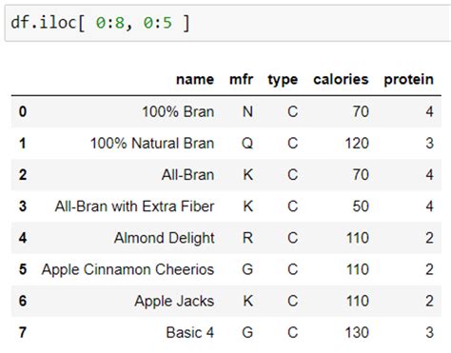
Task: Click calories value 130 in row 7
Action: click(357, 333)
